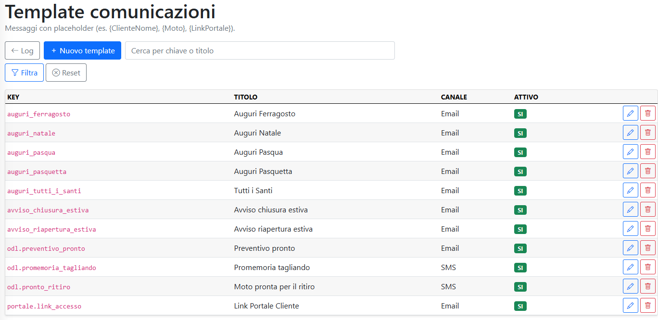
Task: Delete the odl.pronto_ritiro template
Action: 647,286
